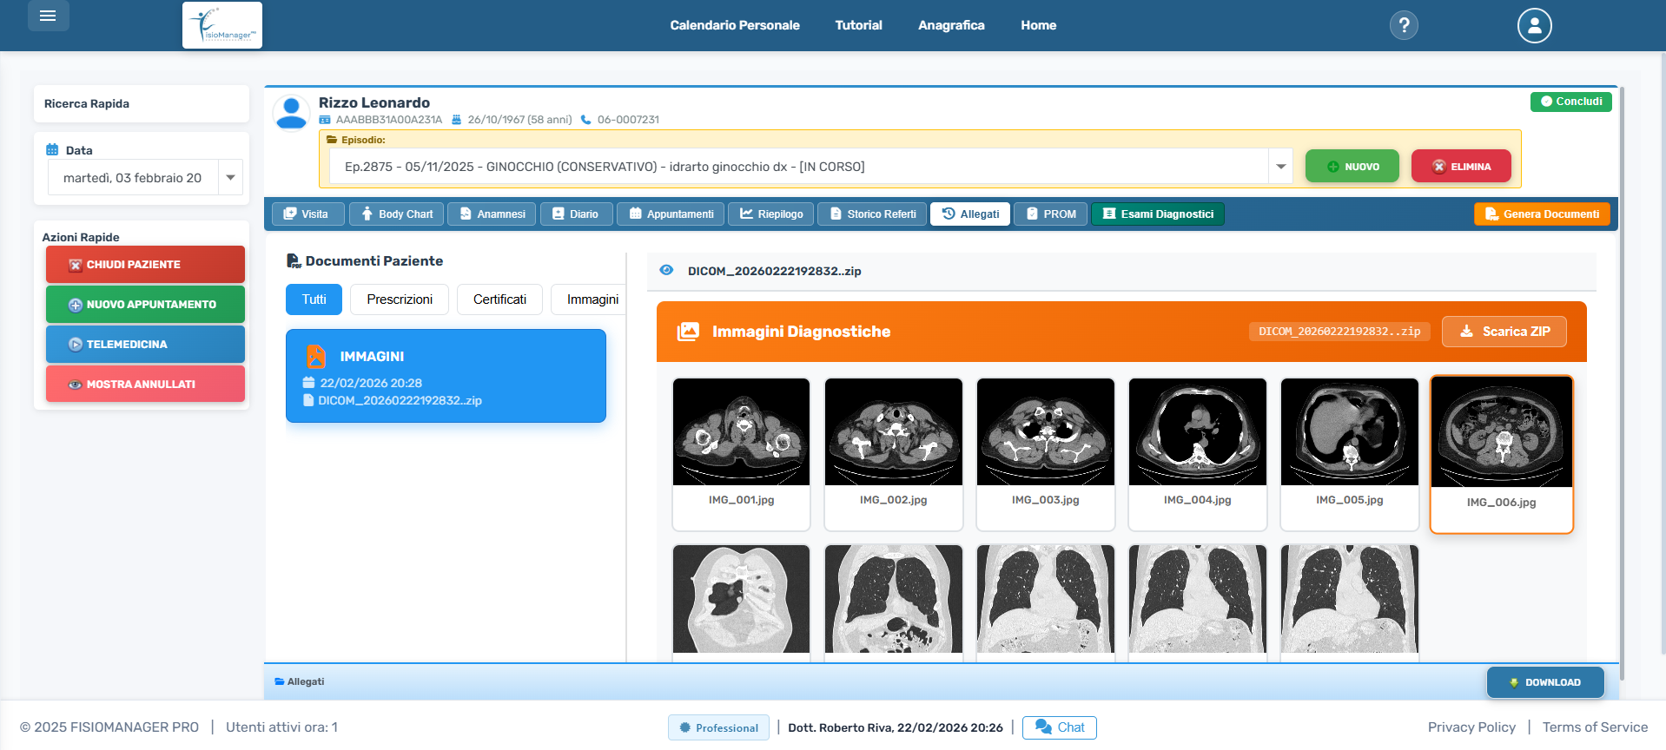Open the Esami Diagnostici section

coord(1157,214)
